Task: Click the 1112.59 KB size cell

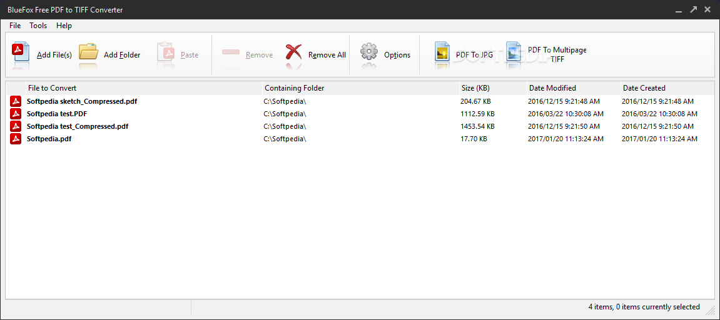Action: coord(477,114)
